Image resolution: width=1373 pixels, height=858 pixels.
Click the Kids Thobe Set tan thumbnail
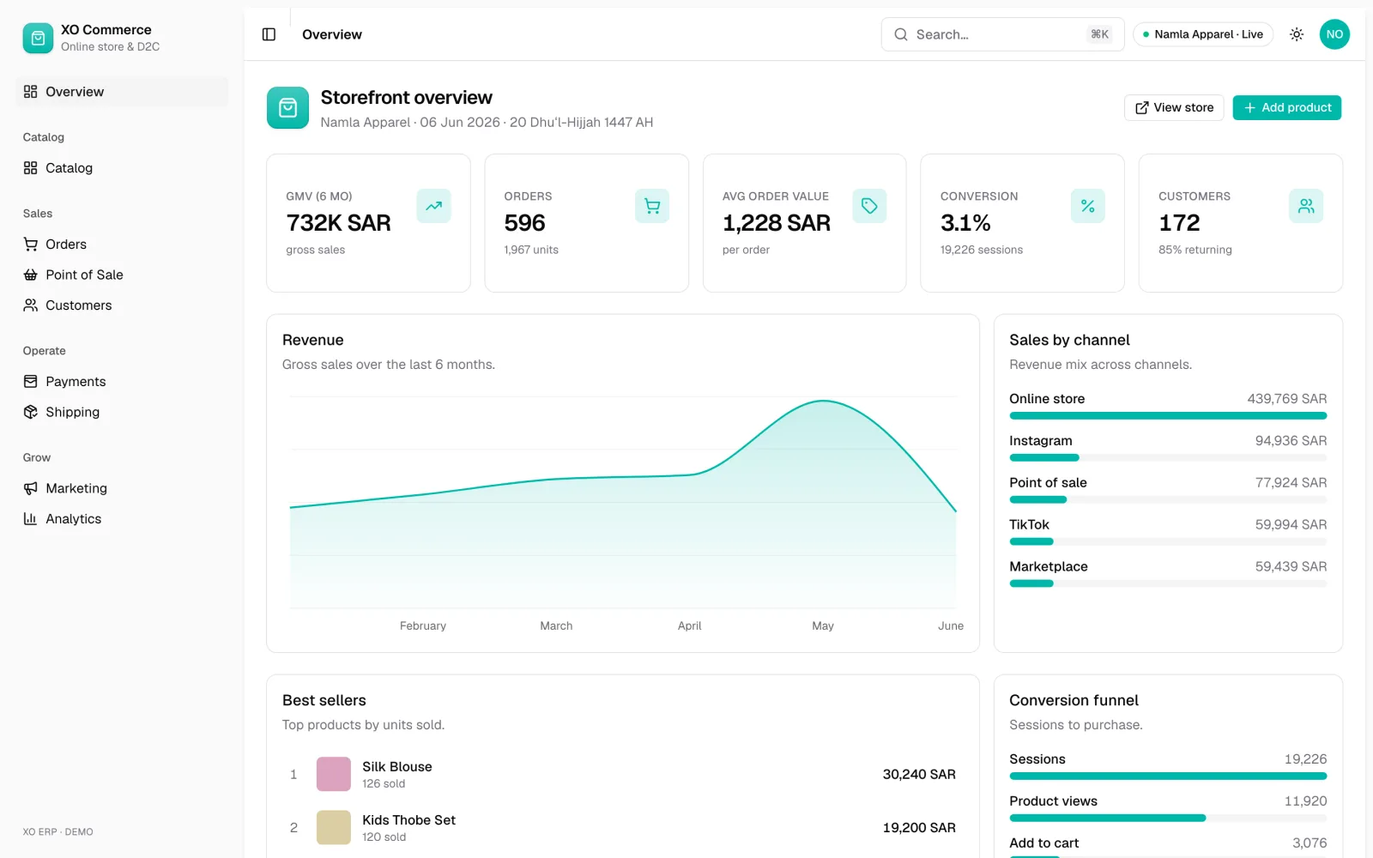[x=334, y=827]
